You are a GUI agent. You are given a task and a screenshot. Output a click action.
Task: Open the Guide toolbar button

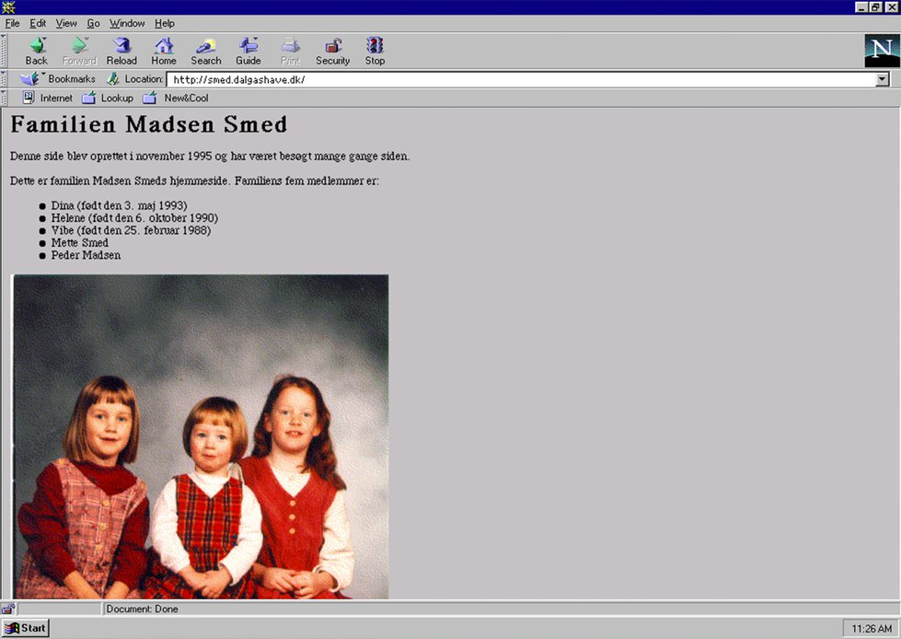[248, 52]
